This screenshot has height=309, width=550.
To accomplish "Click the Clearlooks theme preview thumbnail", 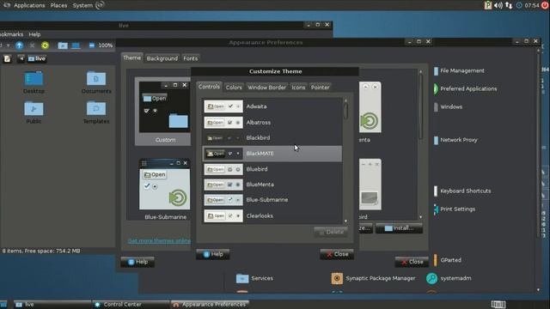I will (223, 215).
